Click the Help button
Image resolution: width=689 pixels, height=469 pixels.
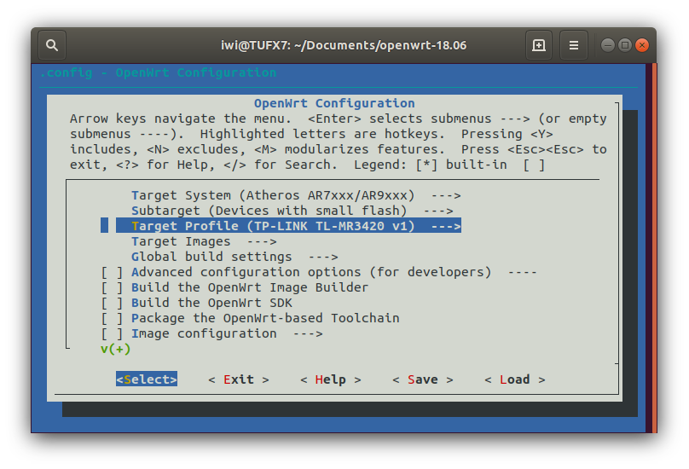331,379
